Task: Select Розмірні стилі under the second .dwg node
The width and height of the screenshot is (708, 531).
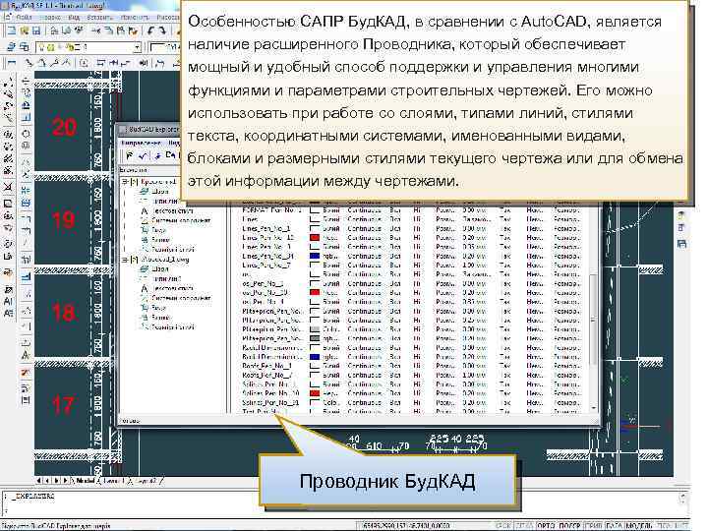Action: [173, 326]
